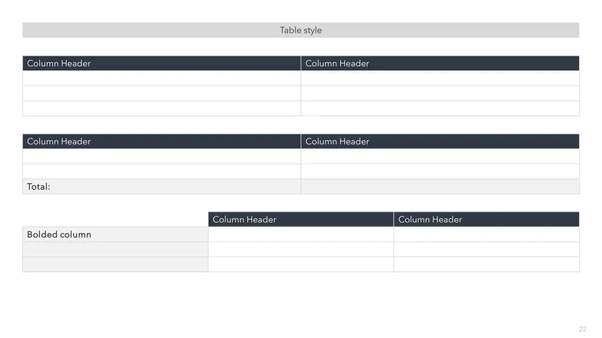
Task: Click the gray cell right of Total:
Action: [440, 187]
